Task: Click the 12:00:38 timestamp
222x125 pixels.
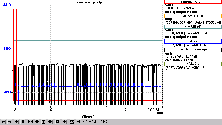Action: [152, 110]
